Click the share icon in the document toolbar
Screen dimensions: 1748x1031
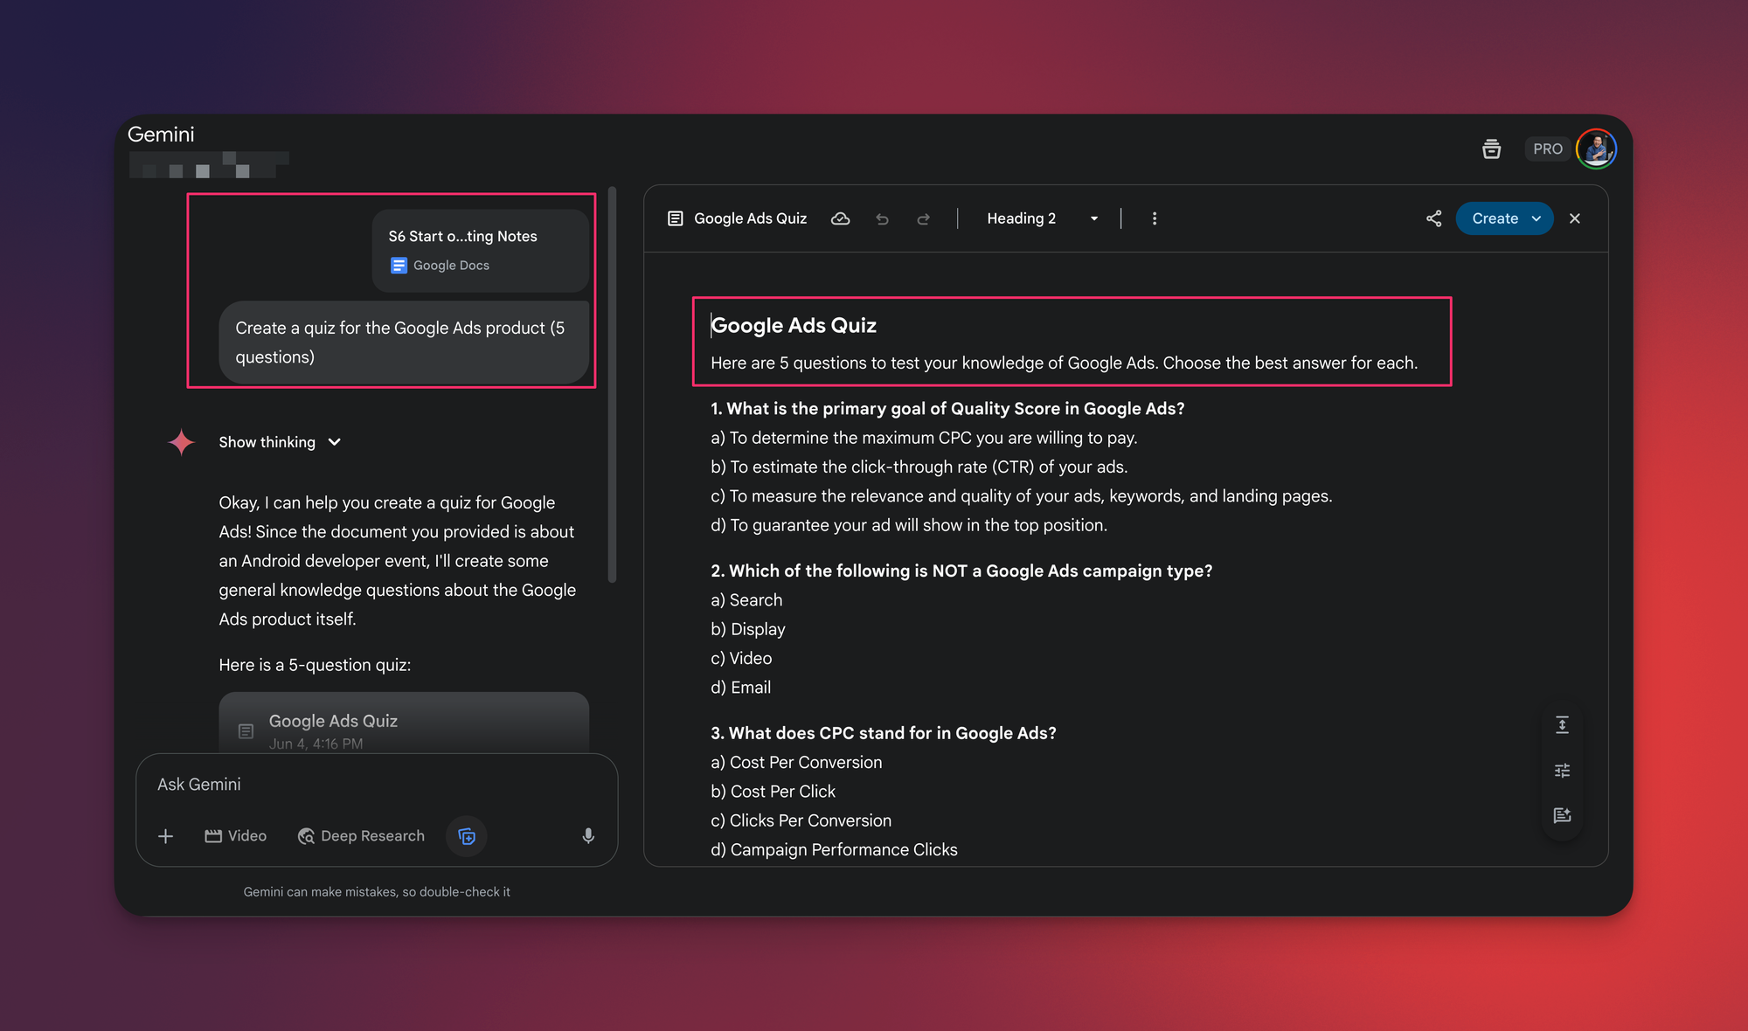(x=1433, y=218)
